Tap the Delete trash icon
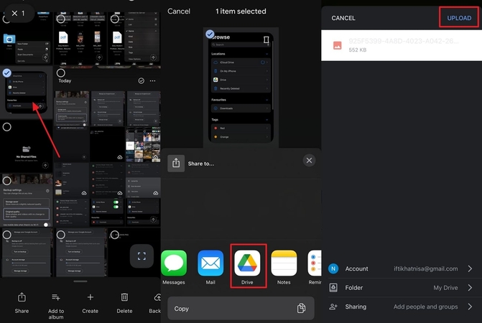Image resolution: width=482 pixels, height=323 pixels. (124, 297)
